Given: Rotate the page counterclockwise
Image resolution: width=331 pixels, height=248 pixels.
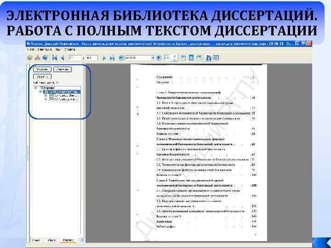Looking at the screenshot, I should (x=183, y=58).
